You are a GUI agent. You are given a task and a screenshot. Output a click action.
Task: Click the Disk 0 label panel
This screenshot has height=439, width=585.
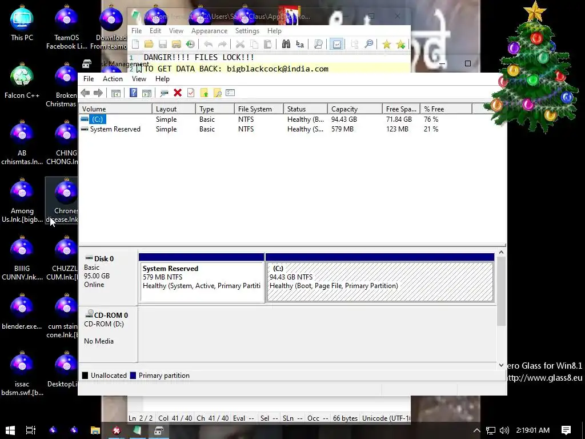(x=108, y=277)
